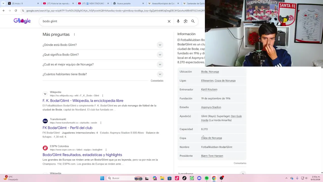Open Spotify from the taskbar

tap(207, 178)
